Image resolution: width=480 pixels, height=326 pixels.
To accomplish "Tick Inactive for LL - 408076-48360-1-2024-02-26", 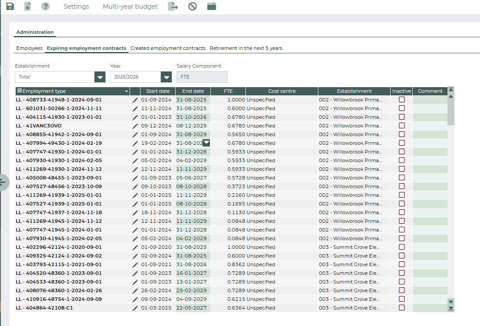I will (x=402, y=290).
